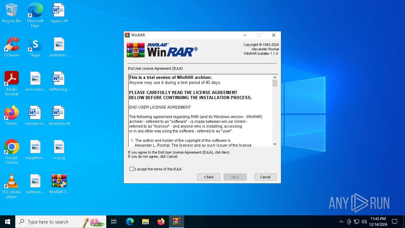The height and width of the screenshot is (228, 405).
Task: Click 'This is a trial version' line
Action: click(x=171, y=77)
